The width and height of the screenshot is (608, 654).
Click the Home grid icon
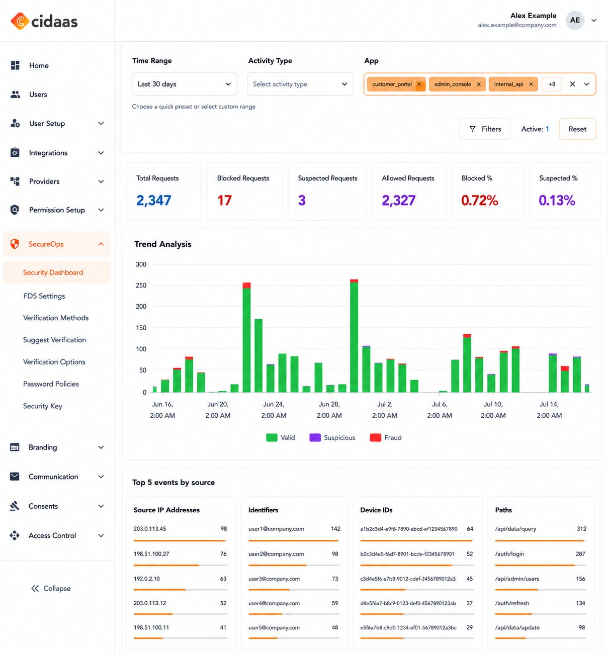15,65
